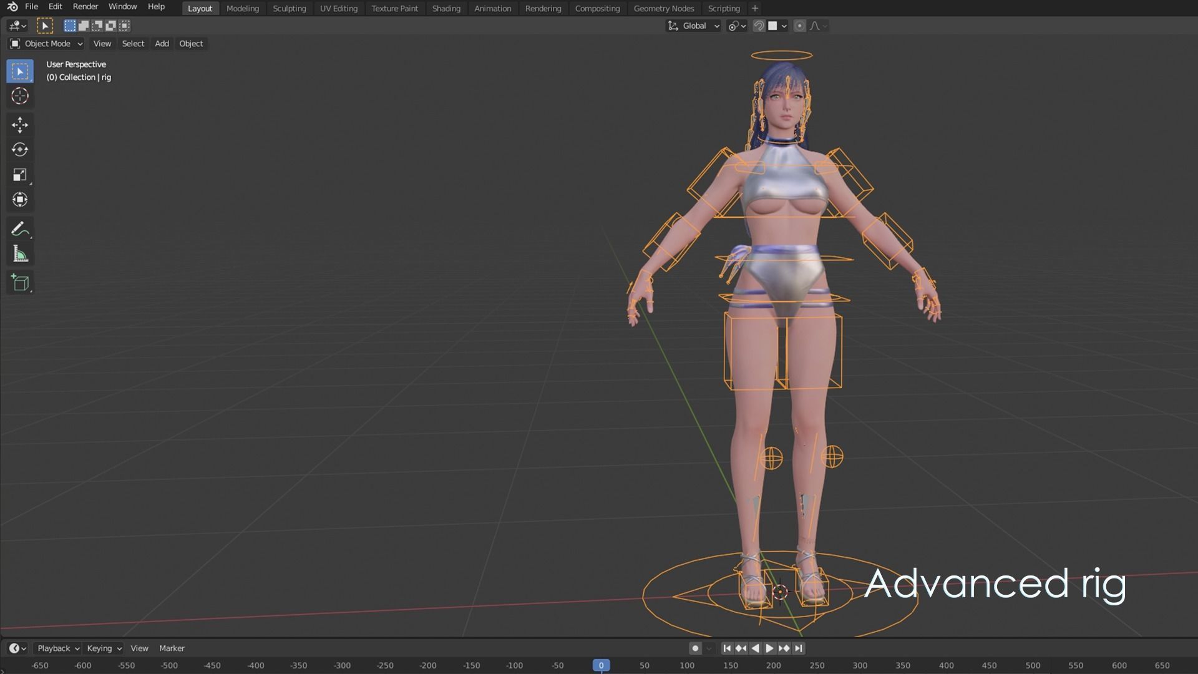This screenshot has width=1198, height=674.
Task: Switch to UV Editing workspace tab
Action: click(339, 9)
